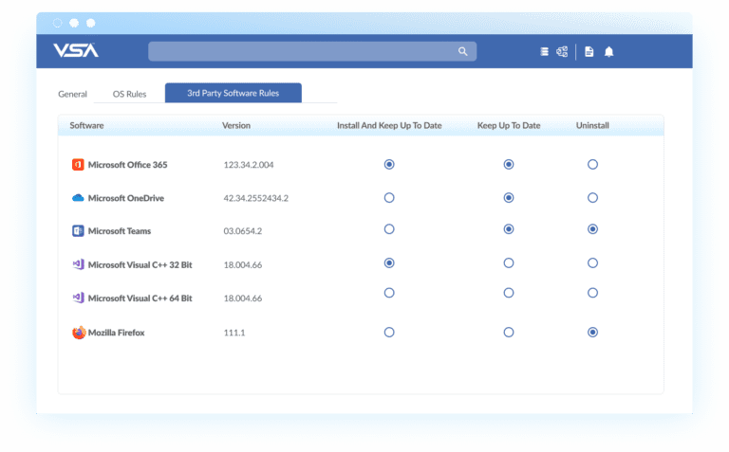729x452 pixels.
Task: Click the Install And Keep Up To Date header
Action: (x=389, y=125)
